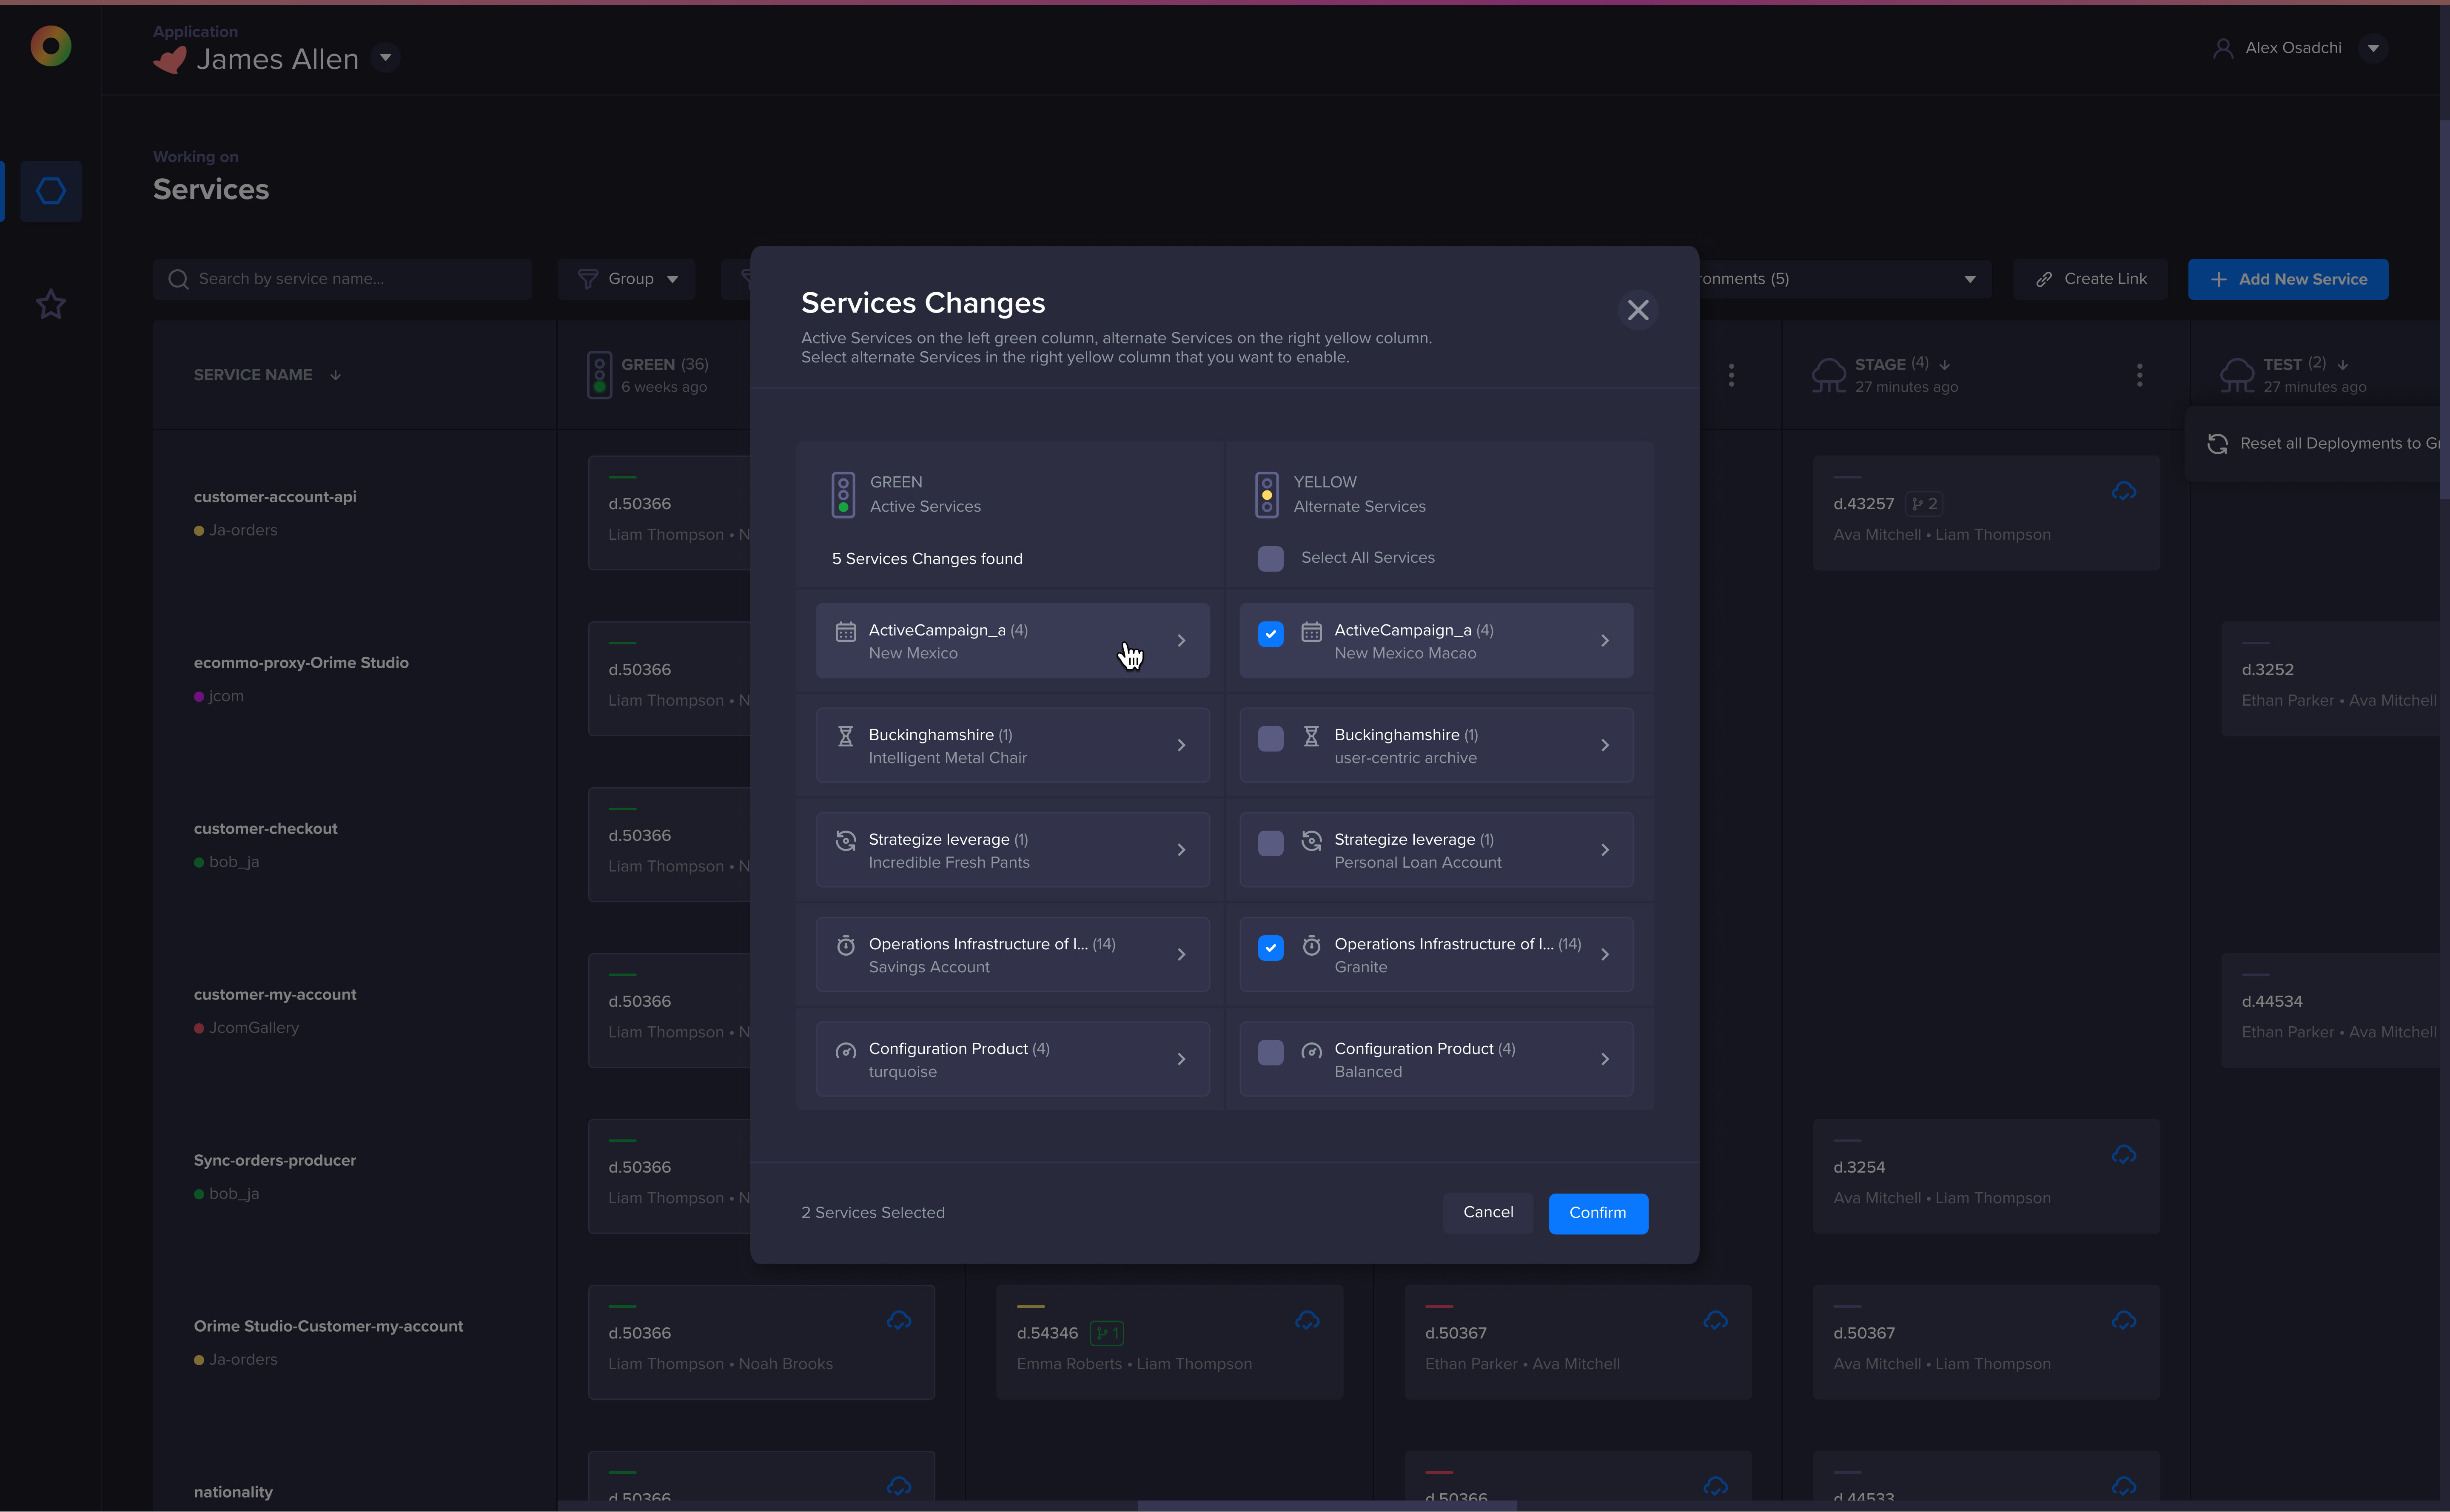
Task: Open the Alex Osadchi account dropdown
Action: pyautogui.click(x=2373, y=48)
